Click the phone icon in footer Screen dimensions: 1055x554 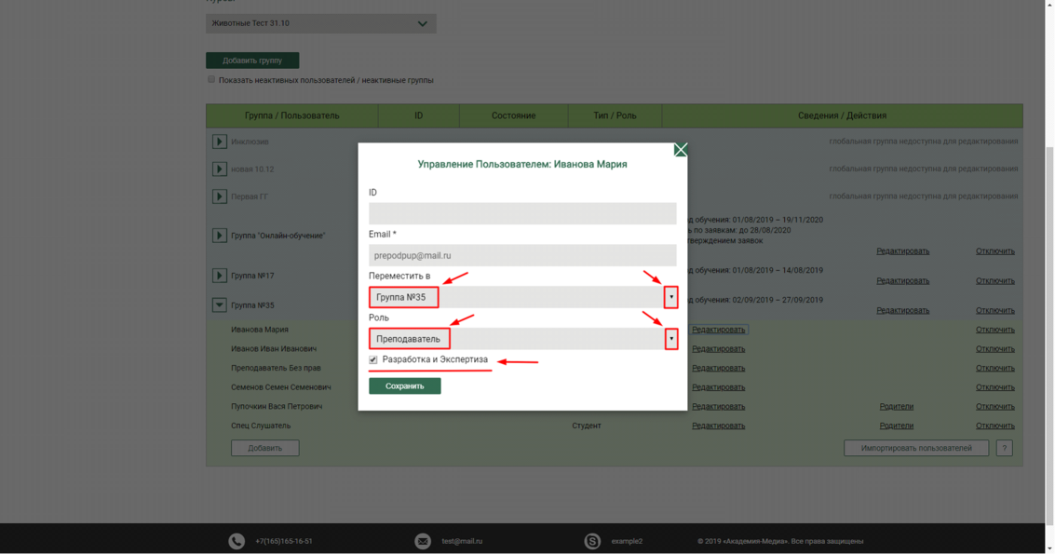click(237, 541)
